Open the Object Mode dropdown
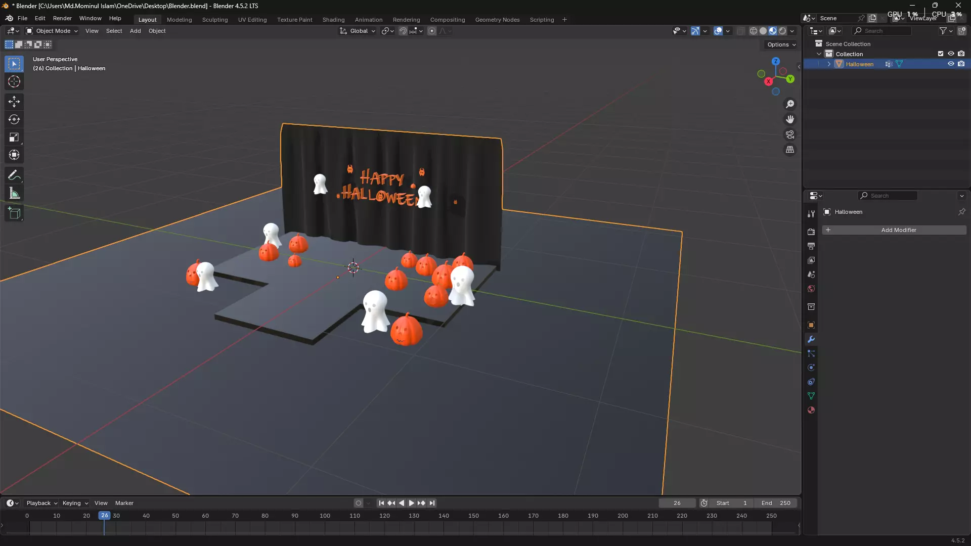This screenshot has width=971, height=546. [x=52, y=31]
